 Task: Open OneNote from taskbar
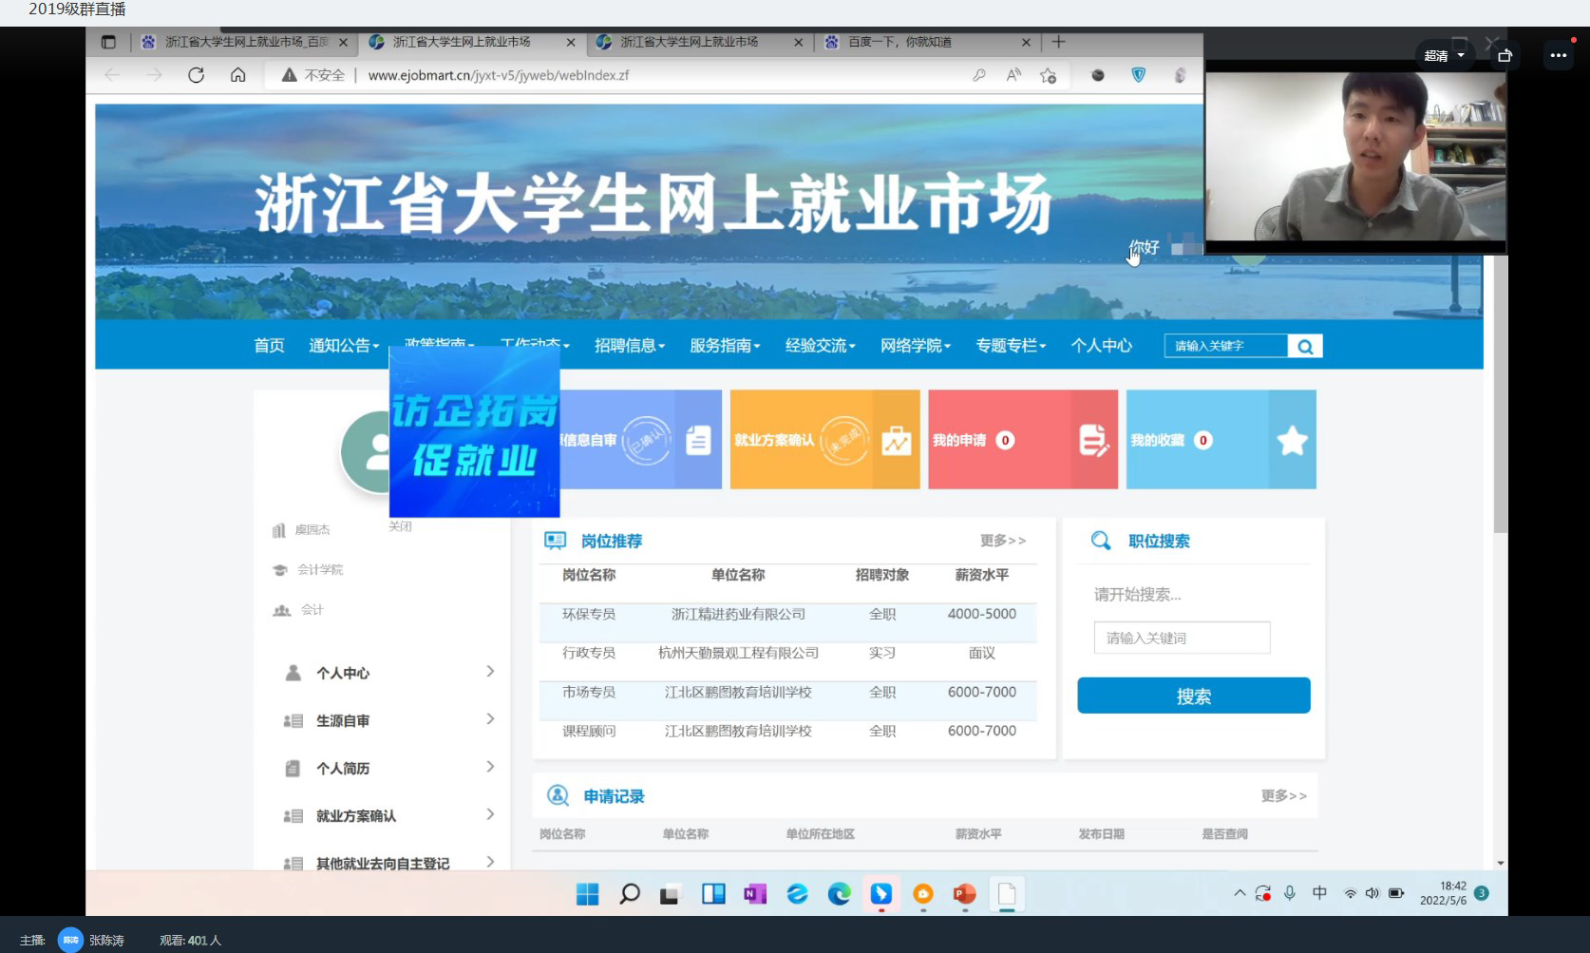point(755,894)
